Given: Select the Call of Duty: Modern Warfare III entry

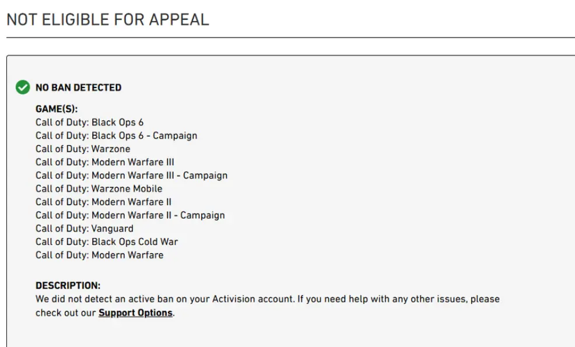Looking at the screenshot, I should 105,162.
